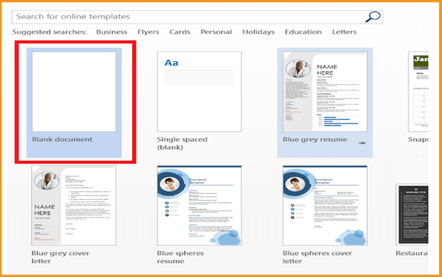Click the magnifier search icon

coord(373,17)
